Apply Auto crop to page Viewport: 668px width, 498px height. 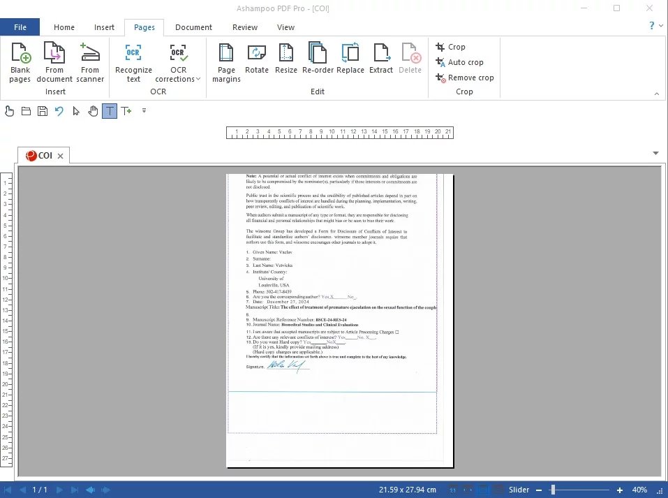[x=459, y=62]
